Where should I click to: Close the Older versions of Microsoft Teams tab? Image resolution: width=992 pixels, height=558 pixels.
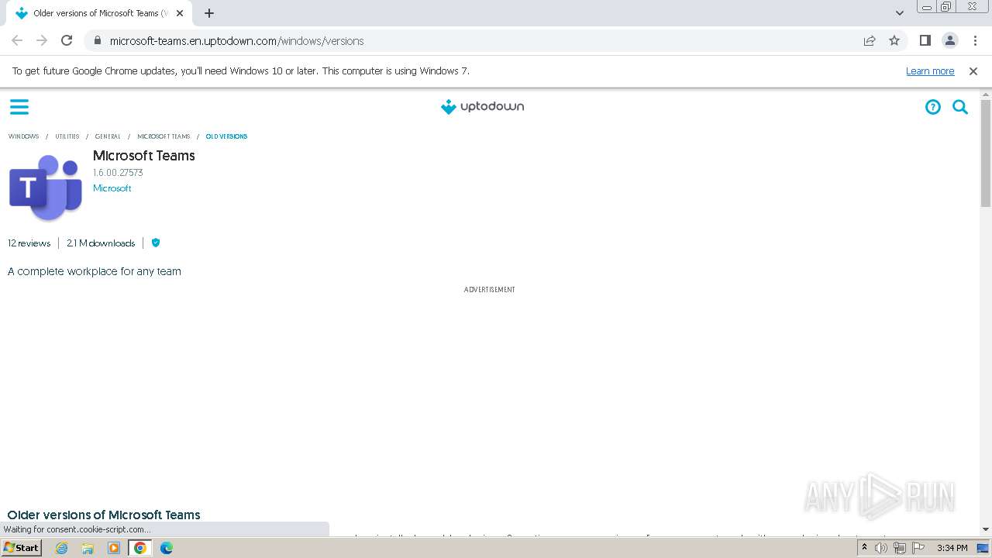[x=180, y=13]
